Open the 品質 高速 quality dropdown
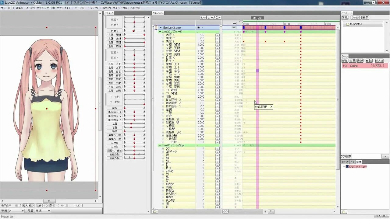The width and height of the screenshot is (390, 219). click(43, 211)
